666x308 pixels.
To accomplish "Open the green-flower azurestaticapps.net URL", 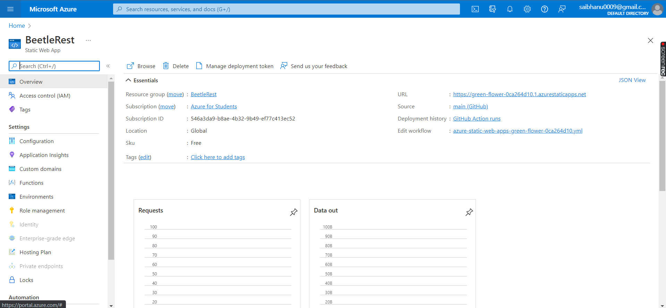I will click(x=519, y=94).
